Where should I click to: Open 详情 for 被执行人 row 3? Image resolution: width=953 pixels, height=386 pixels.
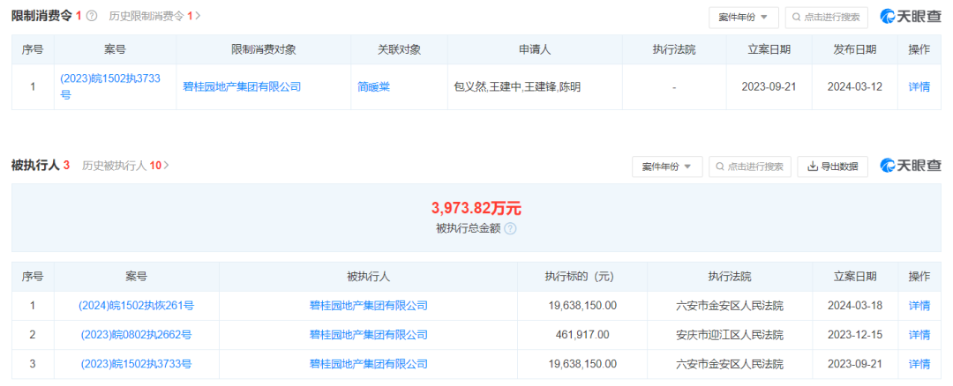click(x=919, y=364)
